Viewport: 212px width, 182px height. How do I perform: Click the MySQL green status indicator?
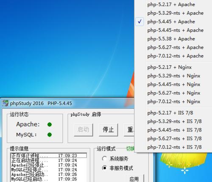[x=50, y=135]
